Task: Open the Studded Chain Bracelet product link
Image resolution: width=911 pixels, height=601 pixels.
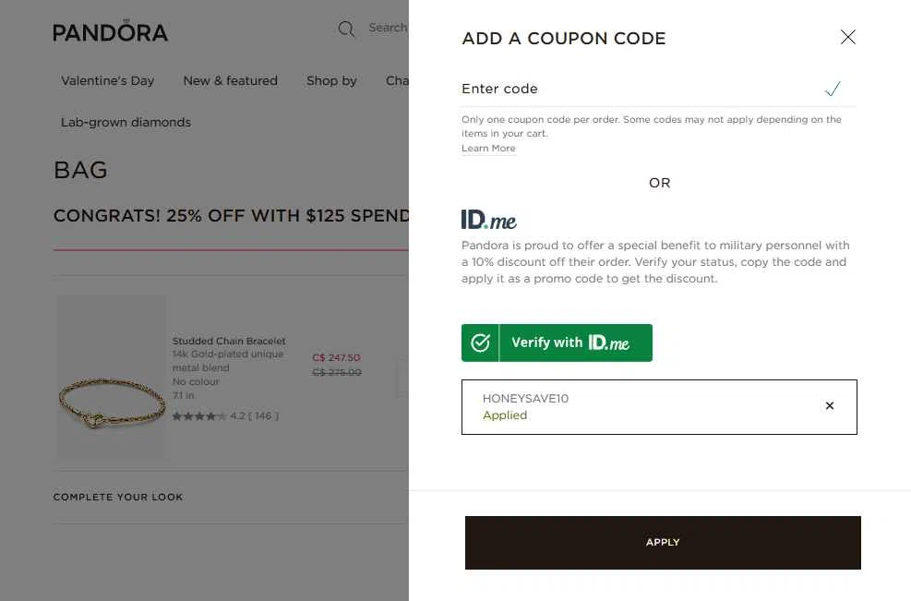Action: click(x=229, y=341)
